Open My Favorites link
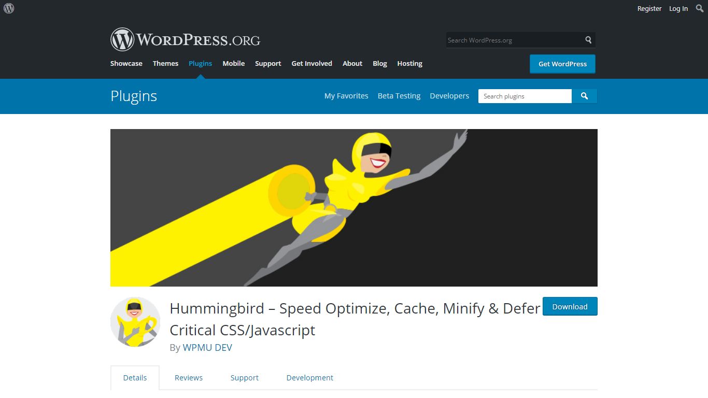Screen dimensions: 708x398 (x=346, y=96)
